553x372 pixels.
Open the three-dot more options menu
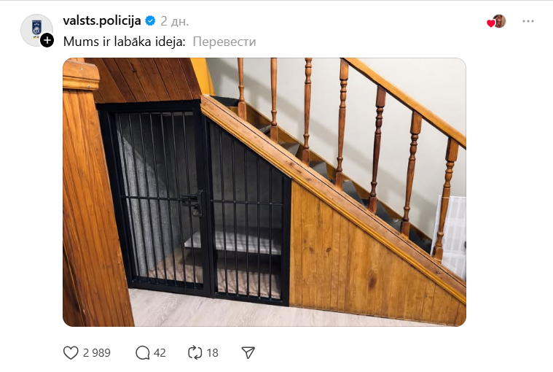click(x=528, y=21)
